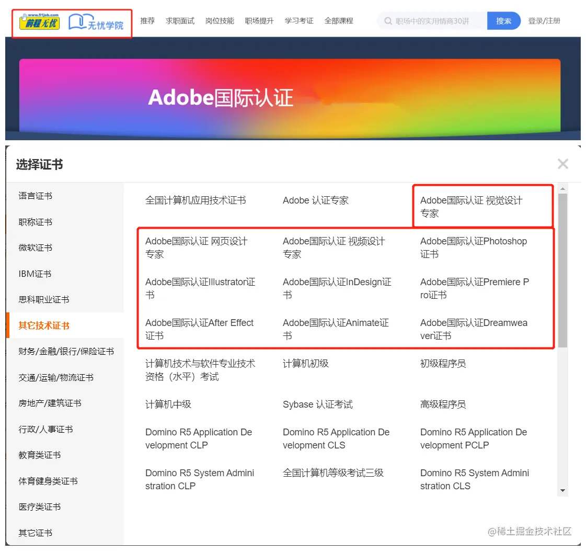Select 教育类证书 category
Screen dimensions: 586x551
[x=40, y=455]
